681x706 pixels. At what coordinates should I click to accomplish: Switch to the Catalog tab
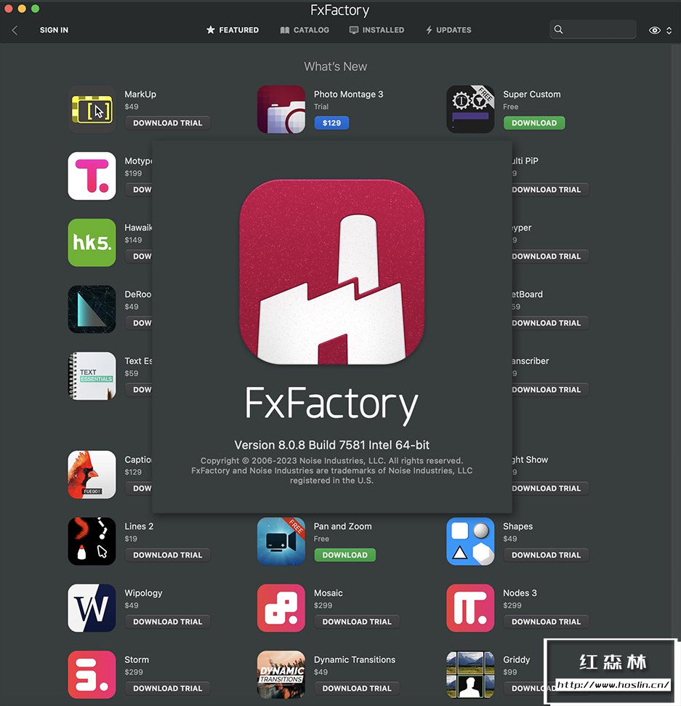[305, 30]
